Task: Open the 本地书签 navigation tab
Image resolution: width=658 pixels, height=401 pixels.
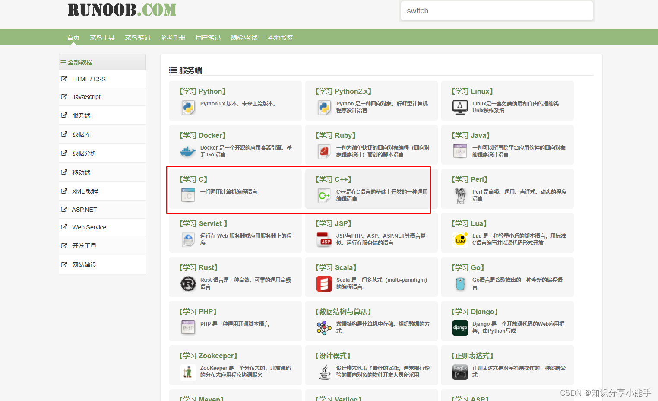Action: pos(280,38)
